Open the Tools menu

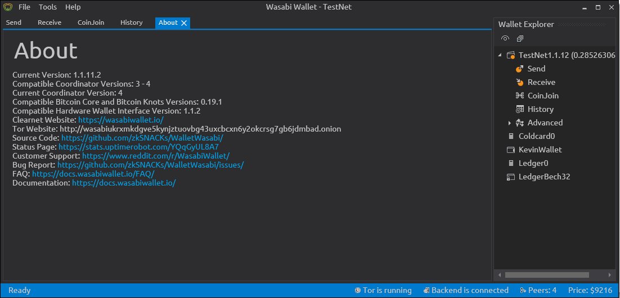(48, 7)
